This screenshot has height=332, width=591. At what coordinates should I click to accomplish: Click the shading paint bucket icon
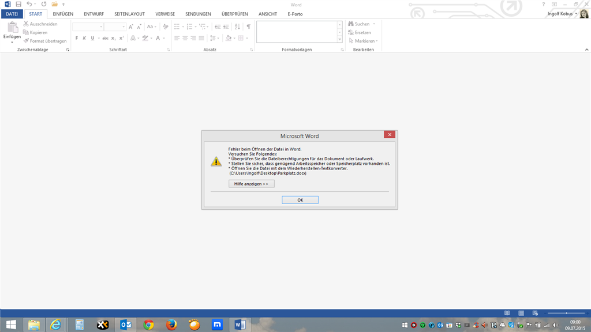tap(229, 38)
